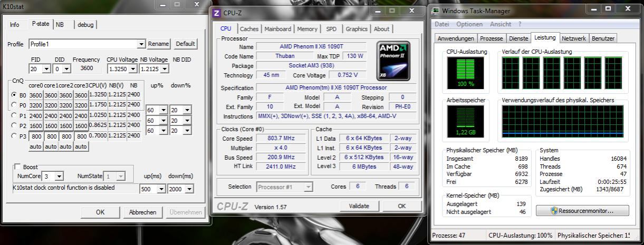This screenshot has width=644, height=245.
Task: Select the P2 P-state radio button
Action: [x=14, y=125]
